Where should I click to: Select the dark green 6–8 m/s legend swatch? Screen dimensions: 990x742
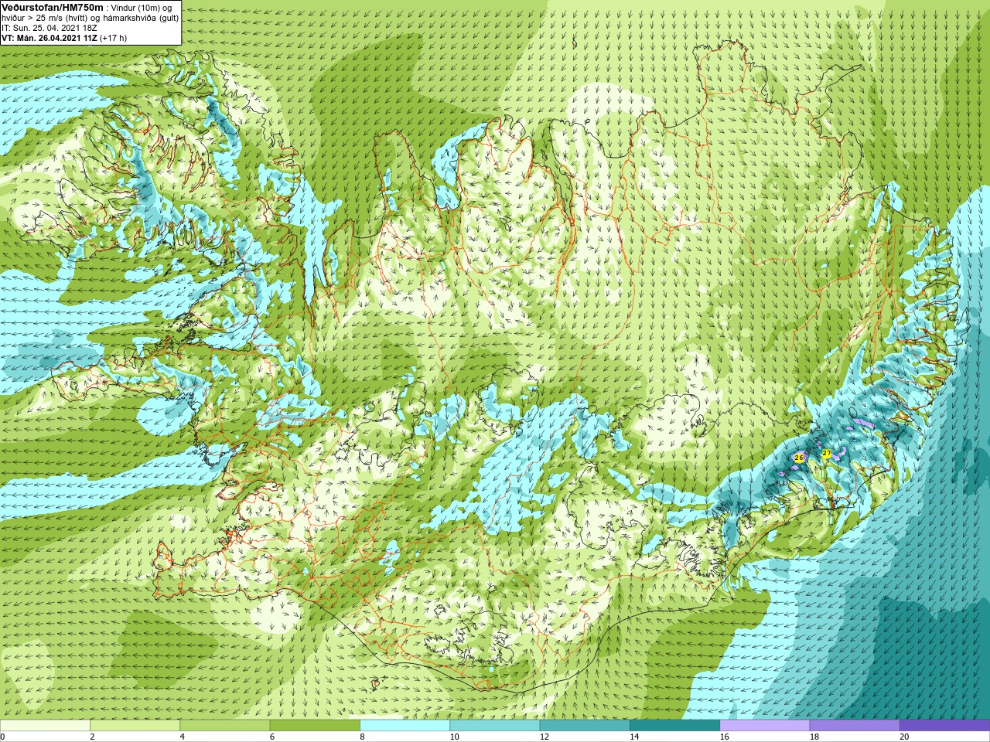click(x=315, y=726)
